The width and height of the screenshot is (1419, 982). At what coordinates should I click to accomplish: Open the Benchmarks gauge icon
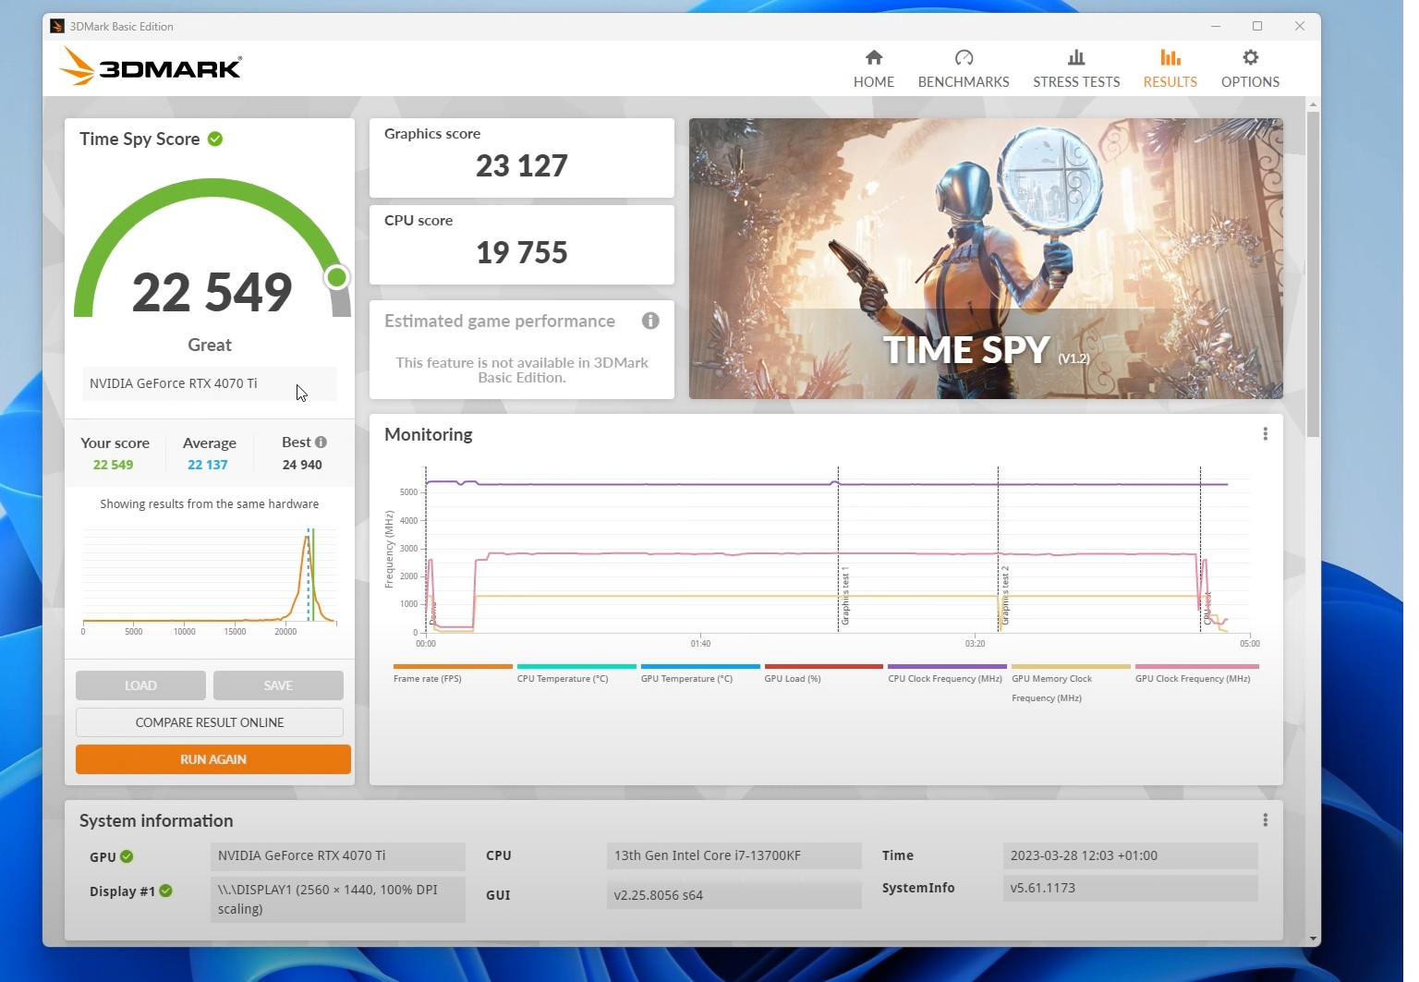pos(964,57)
